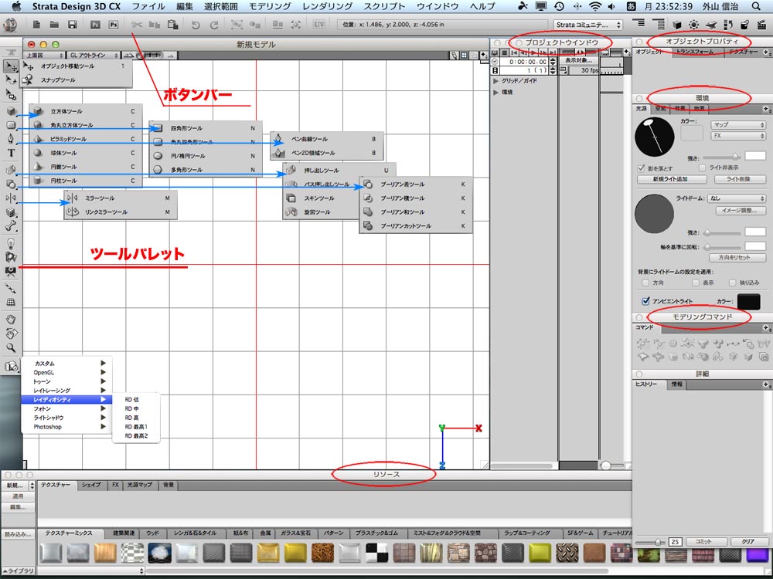The image size is (773, 579).
Task: Click the UV icon in the button bar
Action: [319, 25]
